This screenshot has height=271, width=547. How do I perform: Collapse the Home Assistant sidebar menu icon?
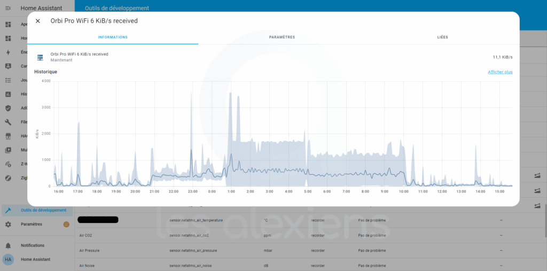pyautogui.click(x=9, y=8)
